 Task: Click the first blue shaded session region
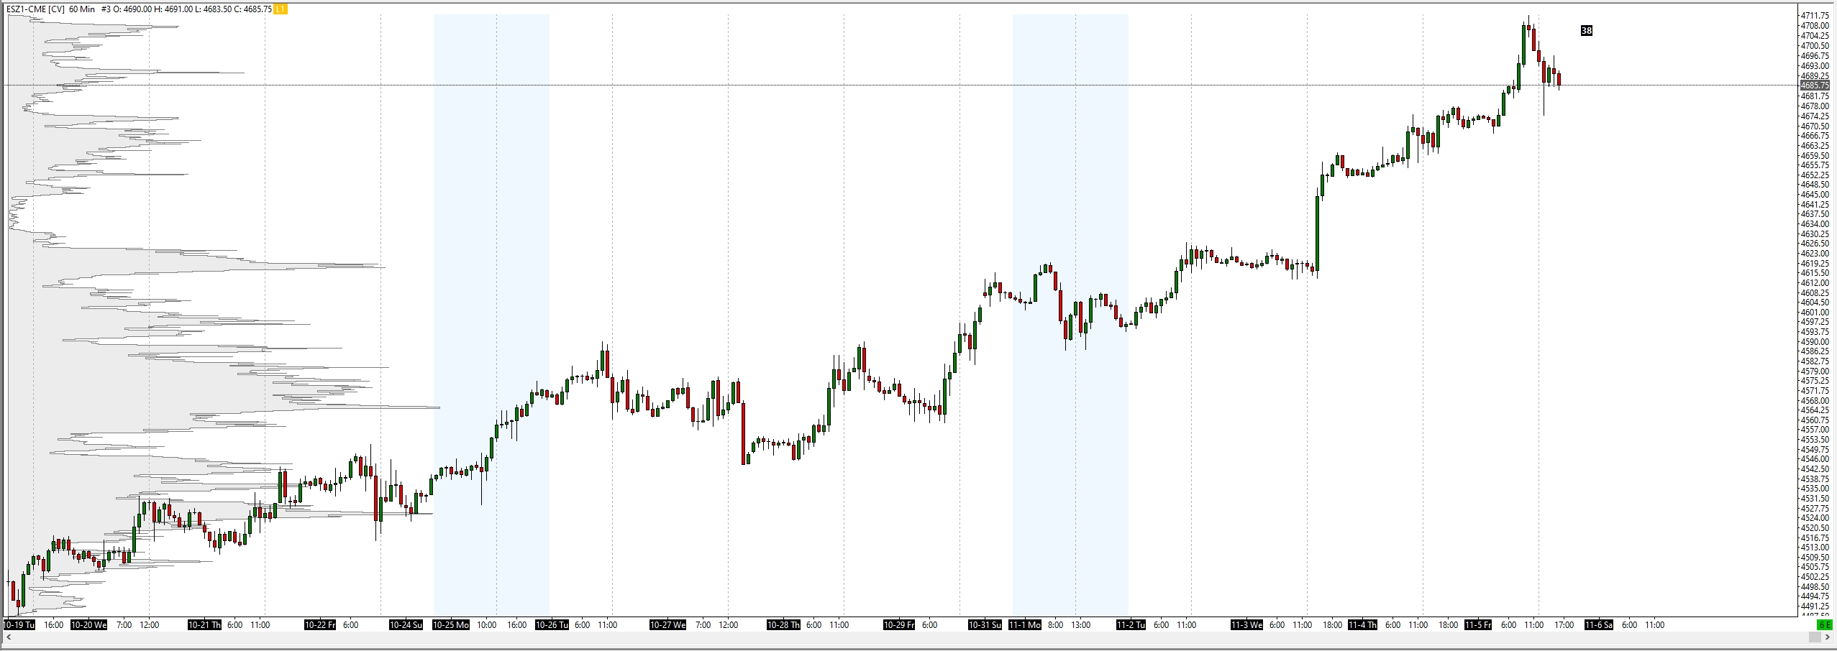click(491, 216)
